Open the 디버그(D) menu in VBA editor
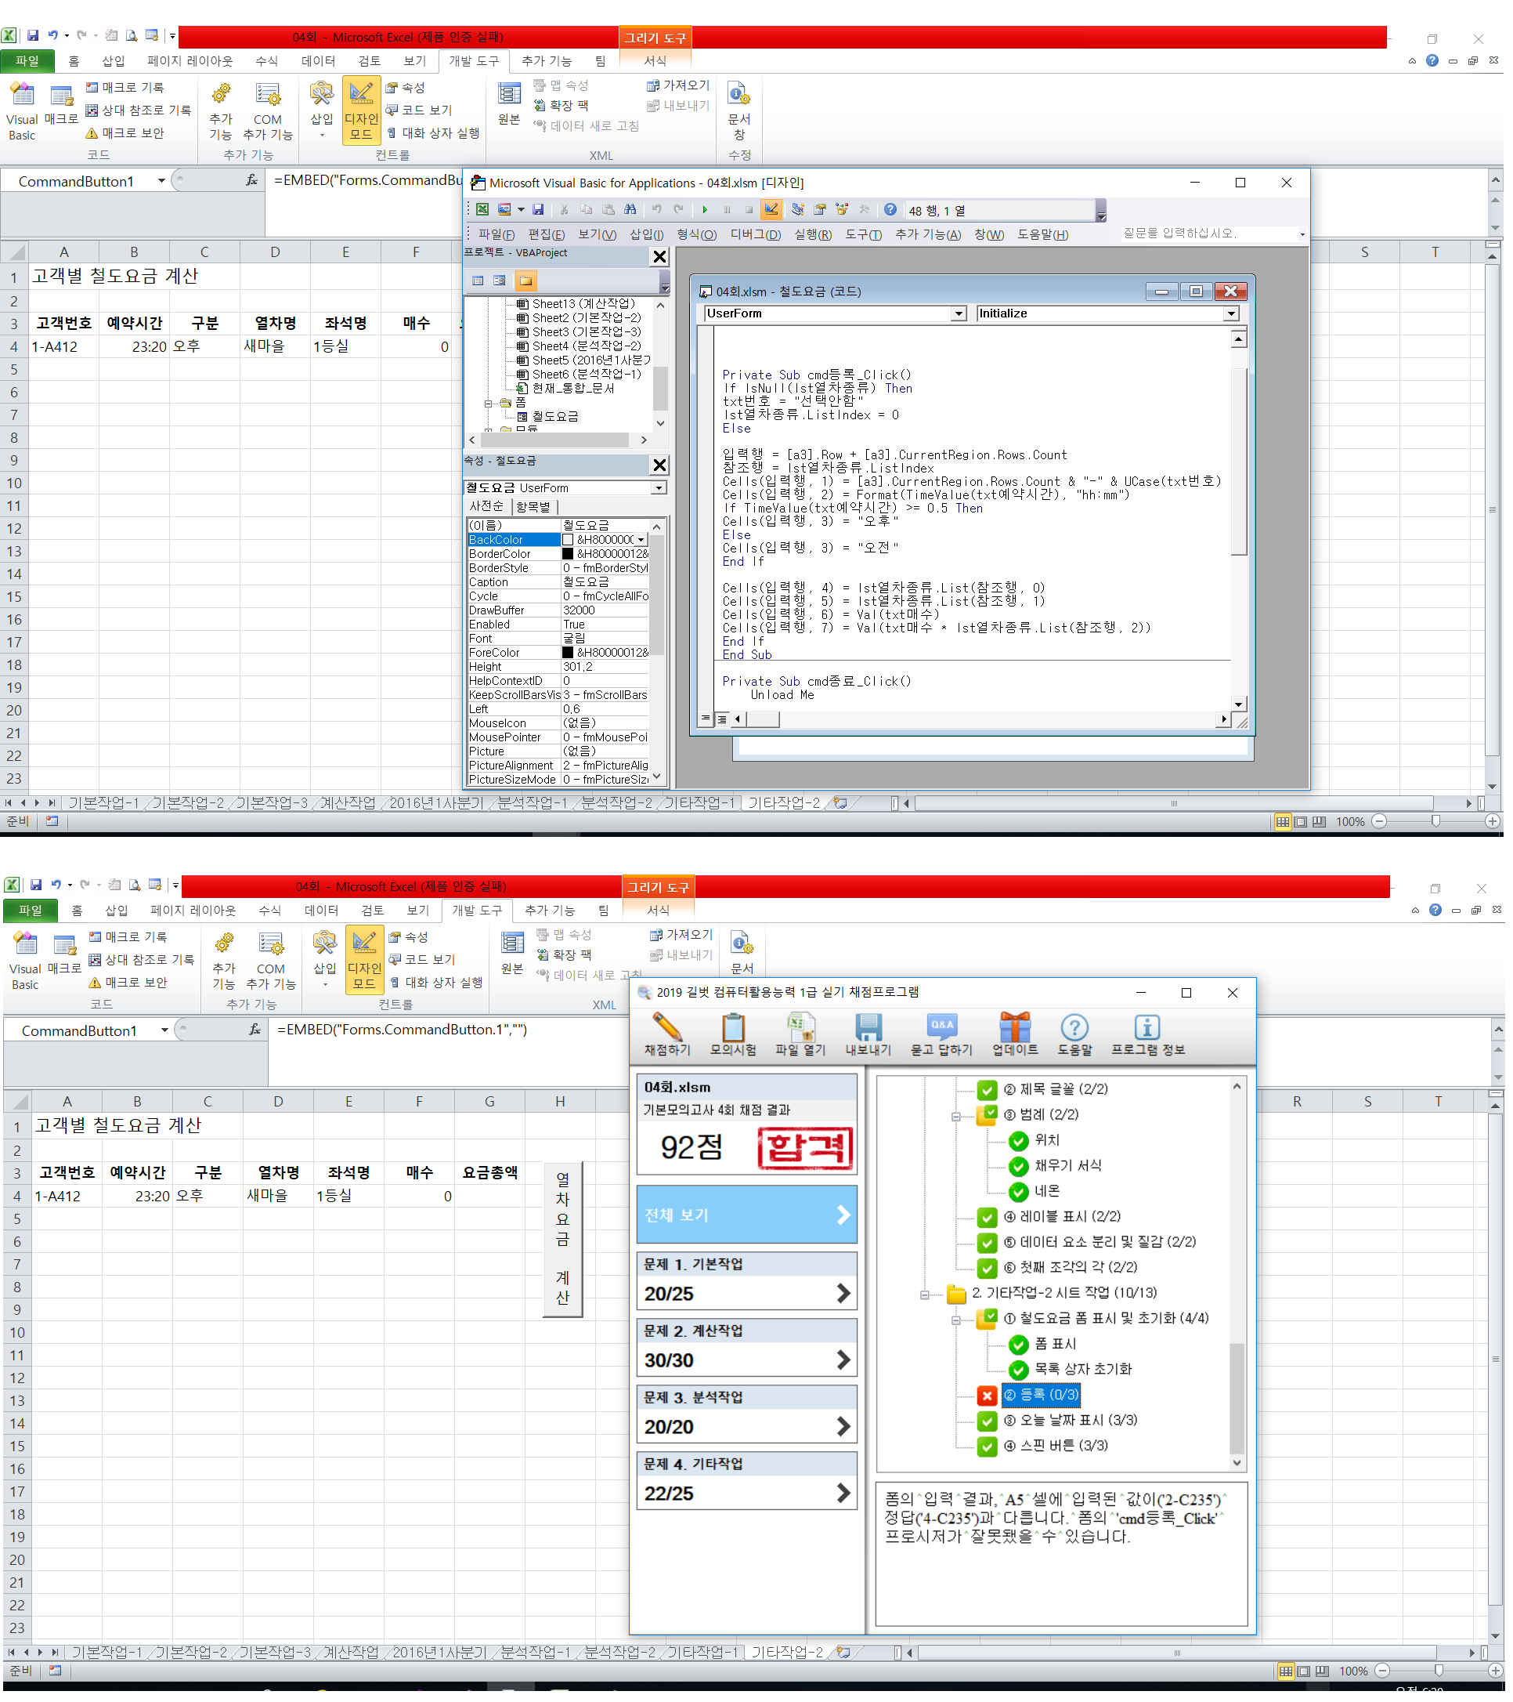Image resolution: width=1513 pixels, height=1702 pixels. (758, 236)
